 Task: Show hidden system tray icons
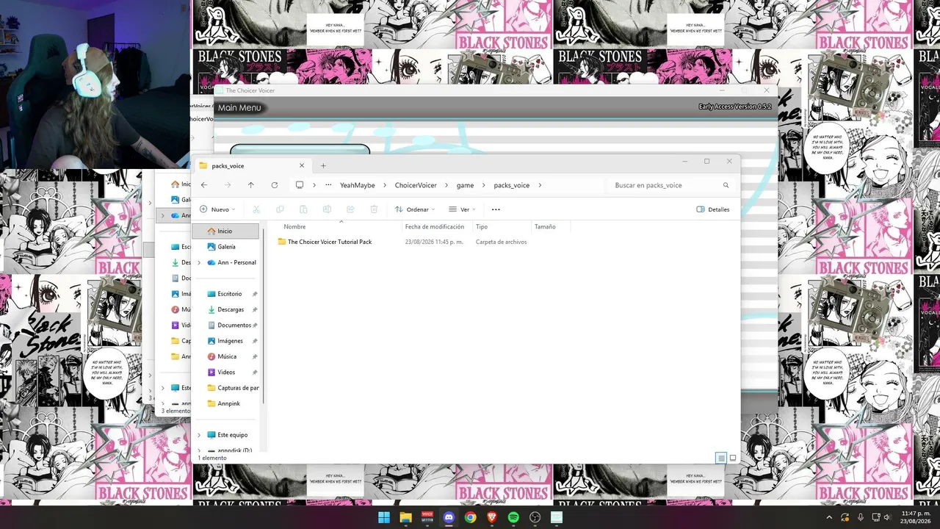[x=829, y=517]
